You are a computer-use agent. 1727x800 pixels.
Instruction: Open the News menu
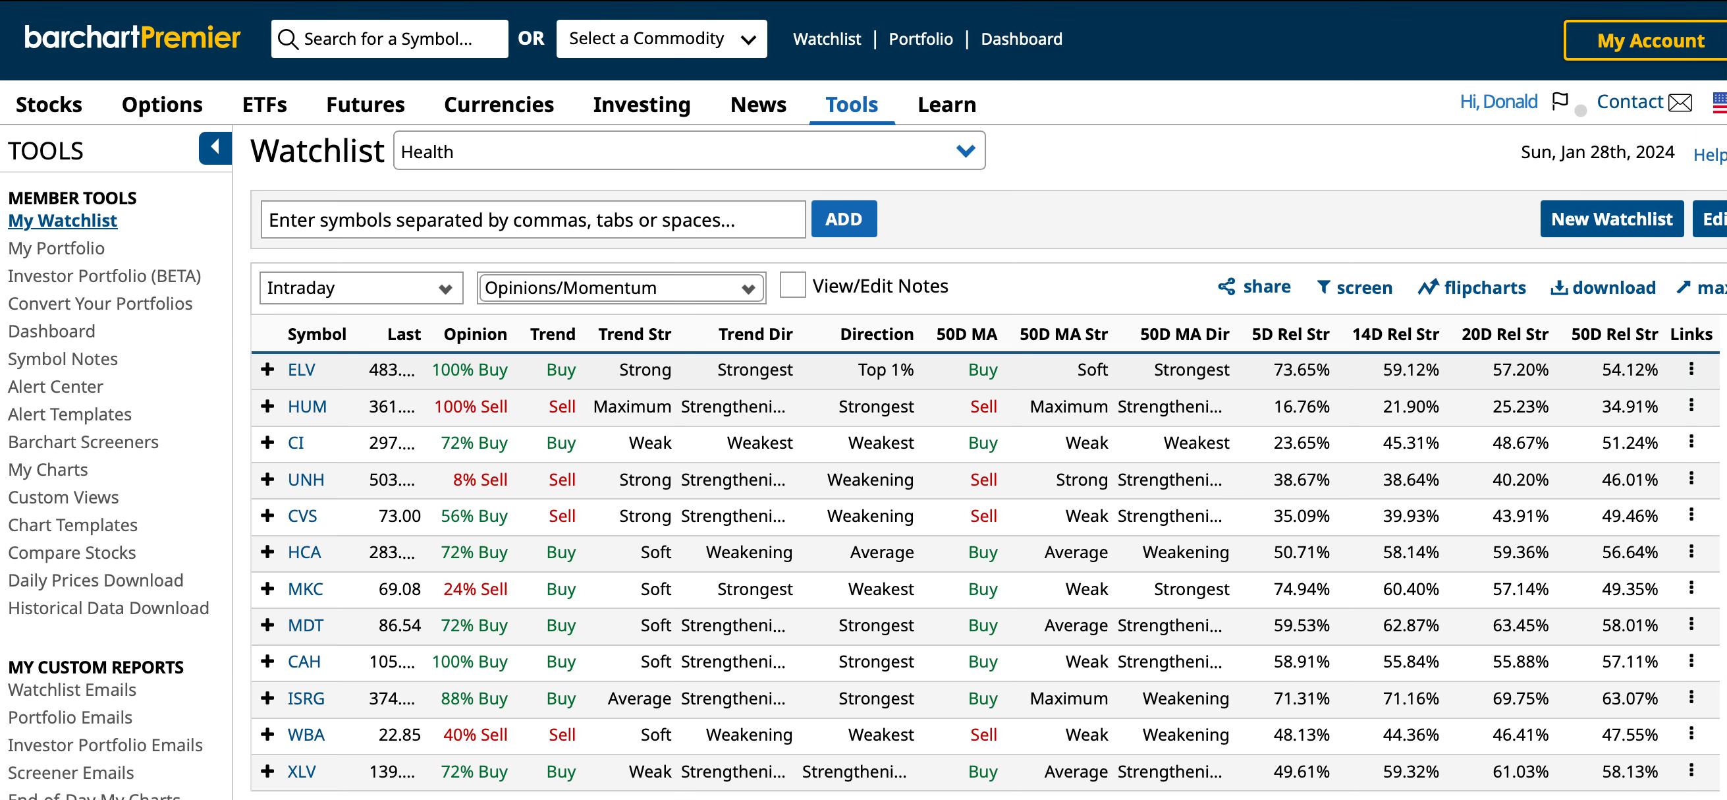point(757,105)
